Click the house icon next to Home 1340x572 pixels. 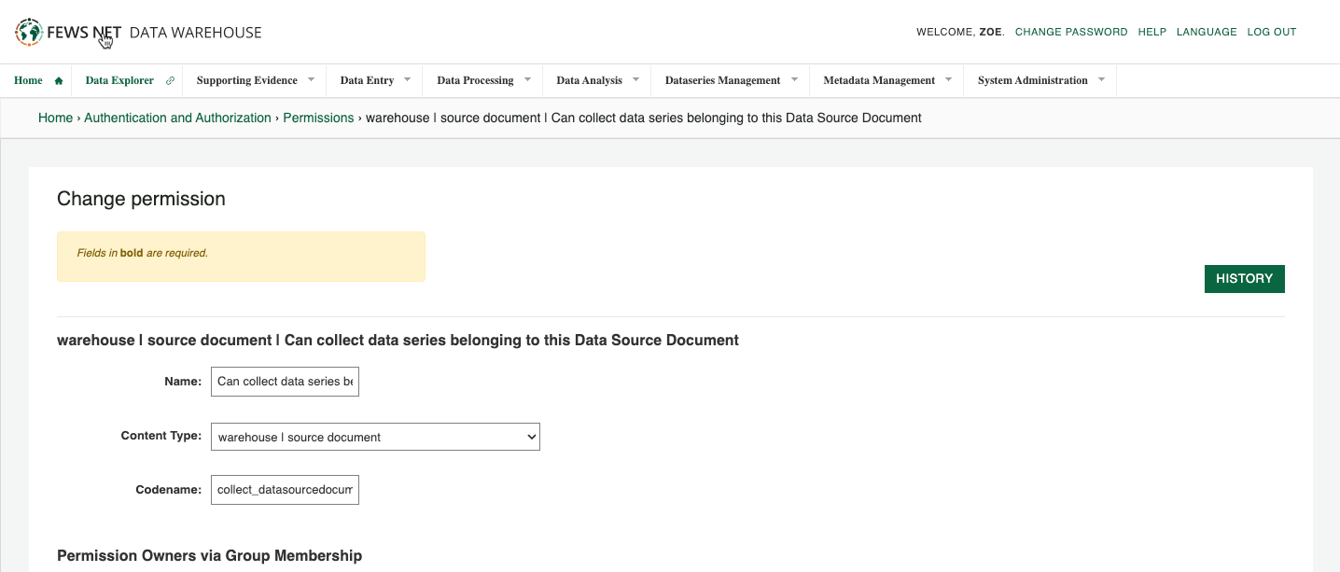click(x=58, y=80)
